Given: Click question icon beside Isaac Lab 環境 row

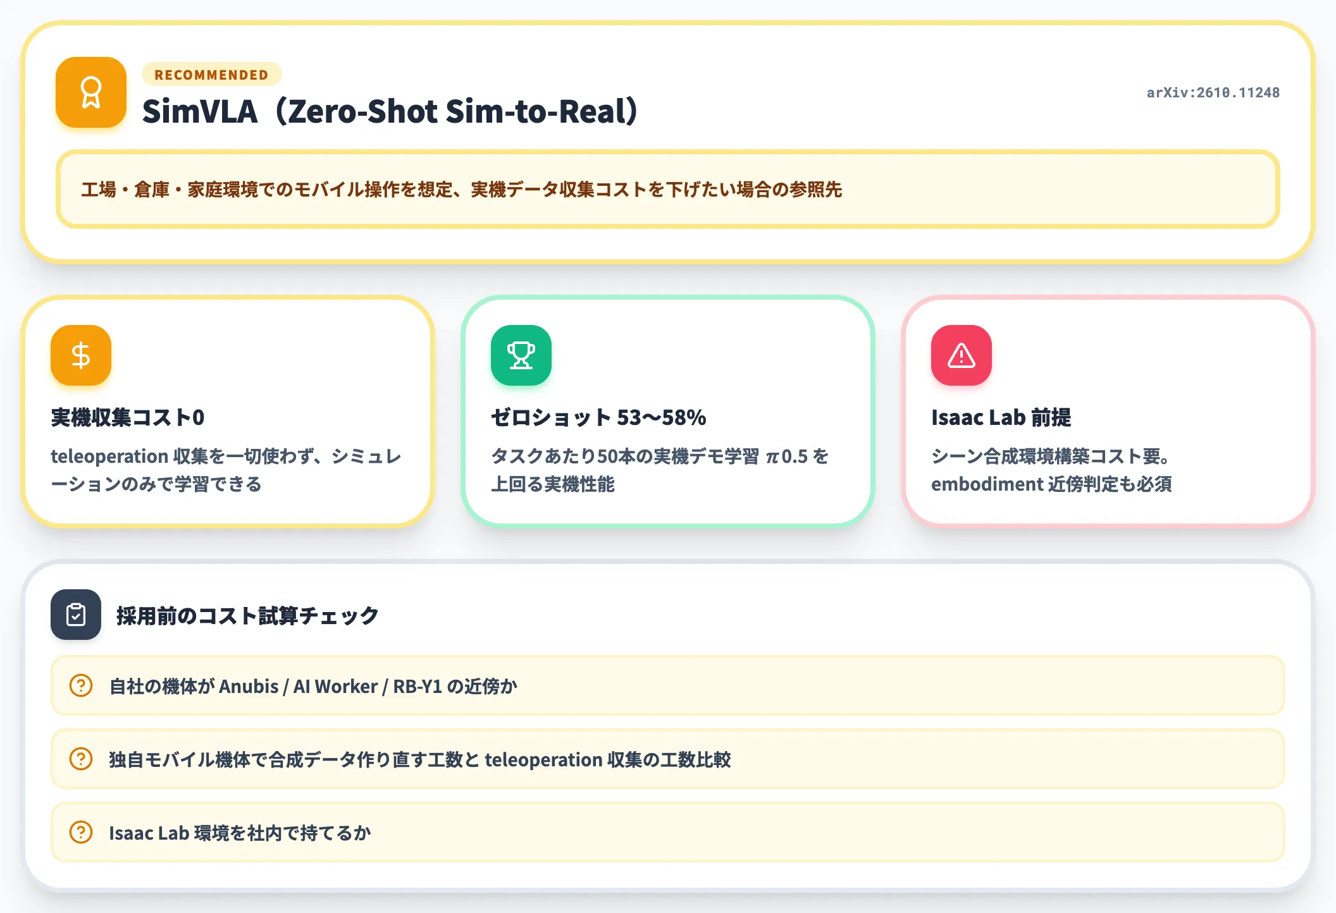Looking at the screenshot, I should click(x=81, y=832).
